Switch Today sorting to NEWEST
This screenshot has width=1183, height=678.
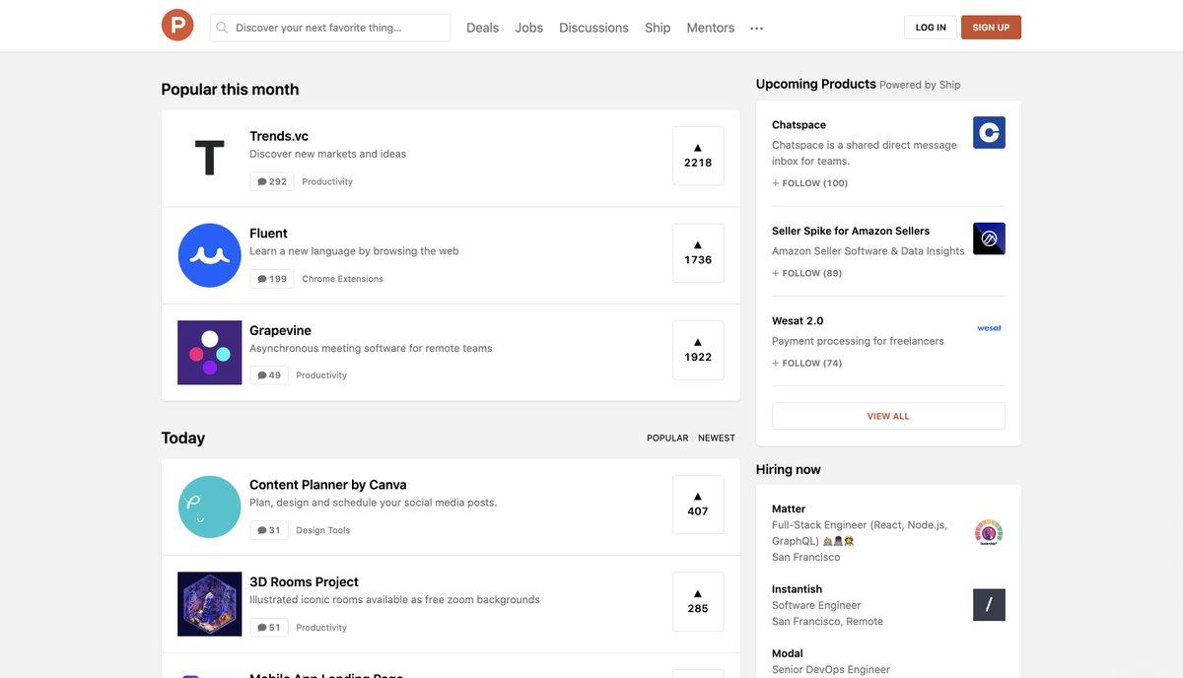(716, 438)
